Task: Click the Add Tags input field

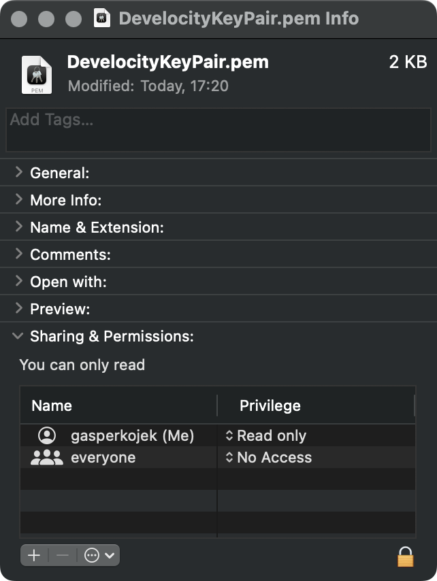Action: coord(218,129)
